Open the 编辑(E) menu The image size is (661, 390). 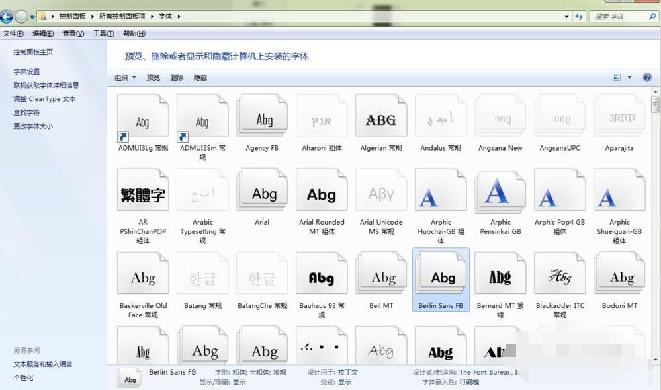[x=43, y=34]
